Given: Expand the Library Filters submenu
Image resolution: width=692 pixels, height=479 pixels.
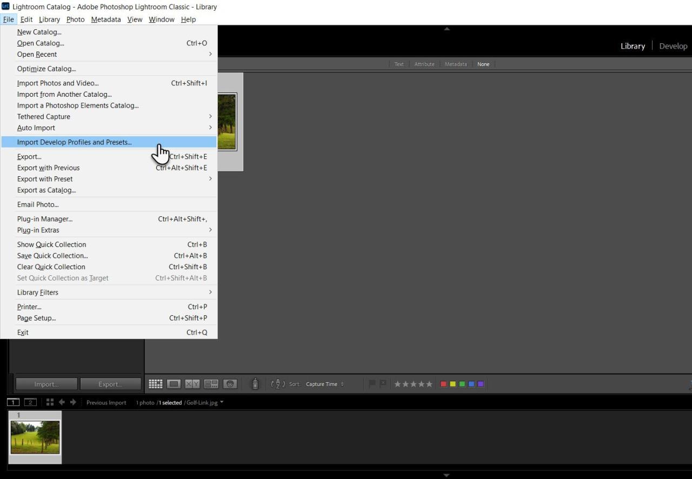Looking at the screenshot, I should pos(109,292).
